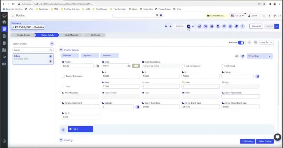Select the Carton Details step

coord(47,35)
